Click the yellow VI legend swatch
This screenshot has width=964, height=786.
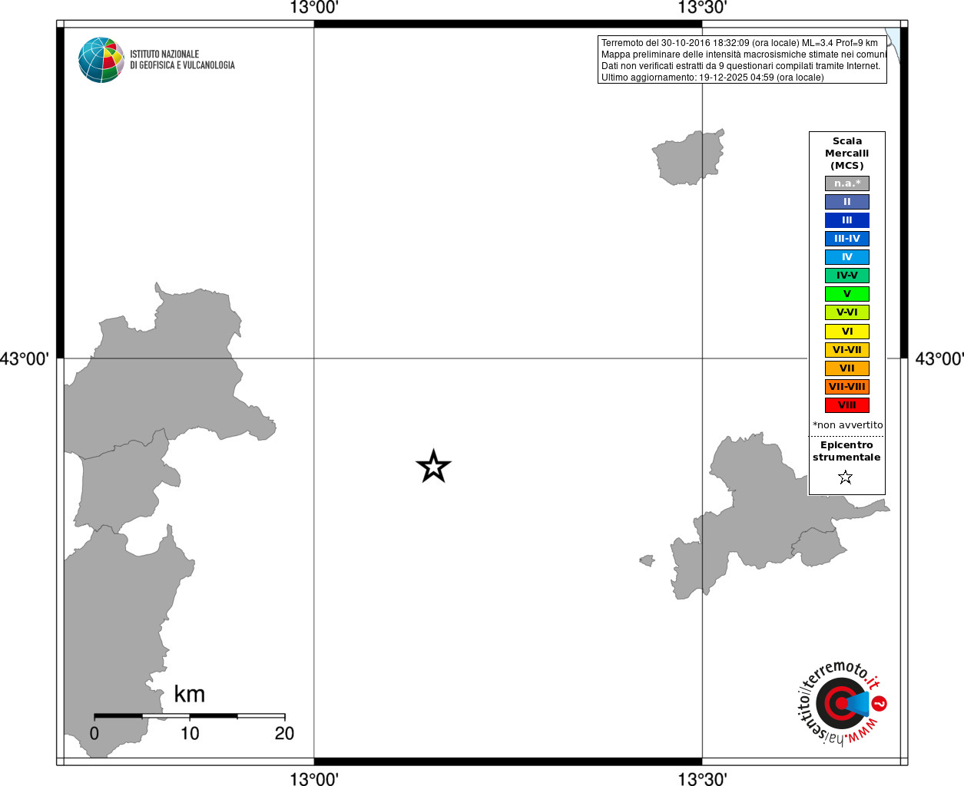coord(847,332)
